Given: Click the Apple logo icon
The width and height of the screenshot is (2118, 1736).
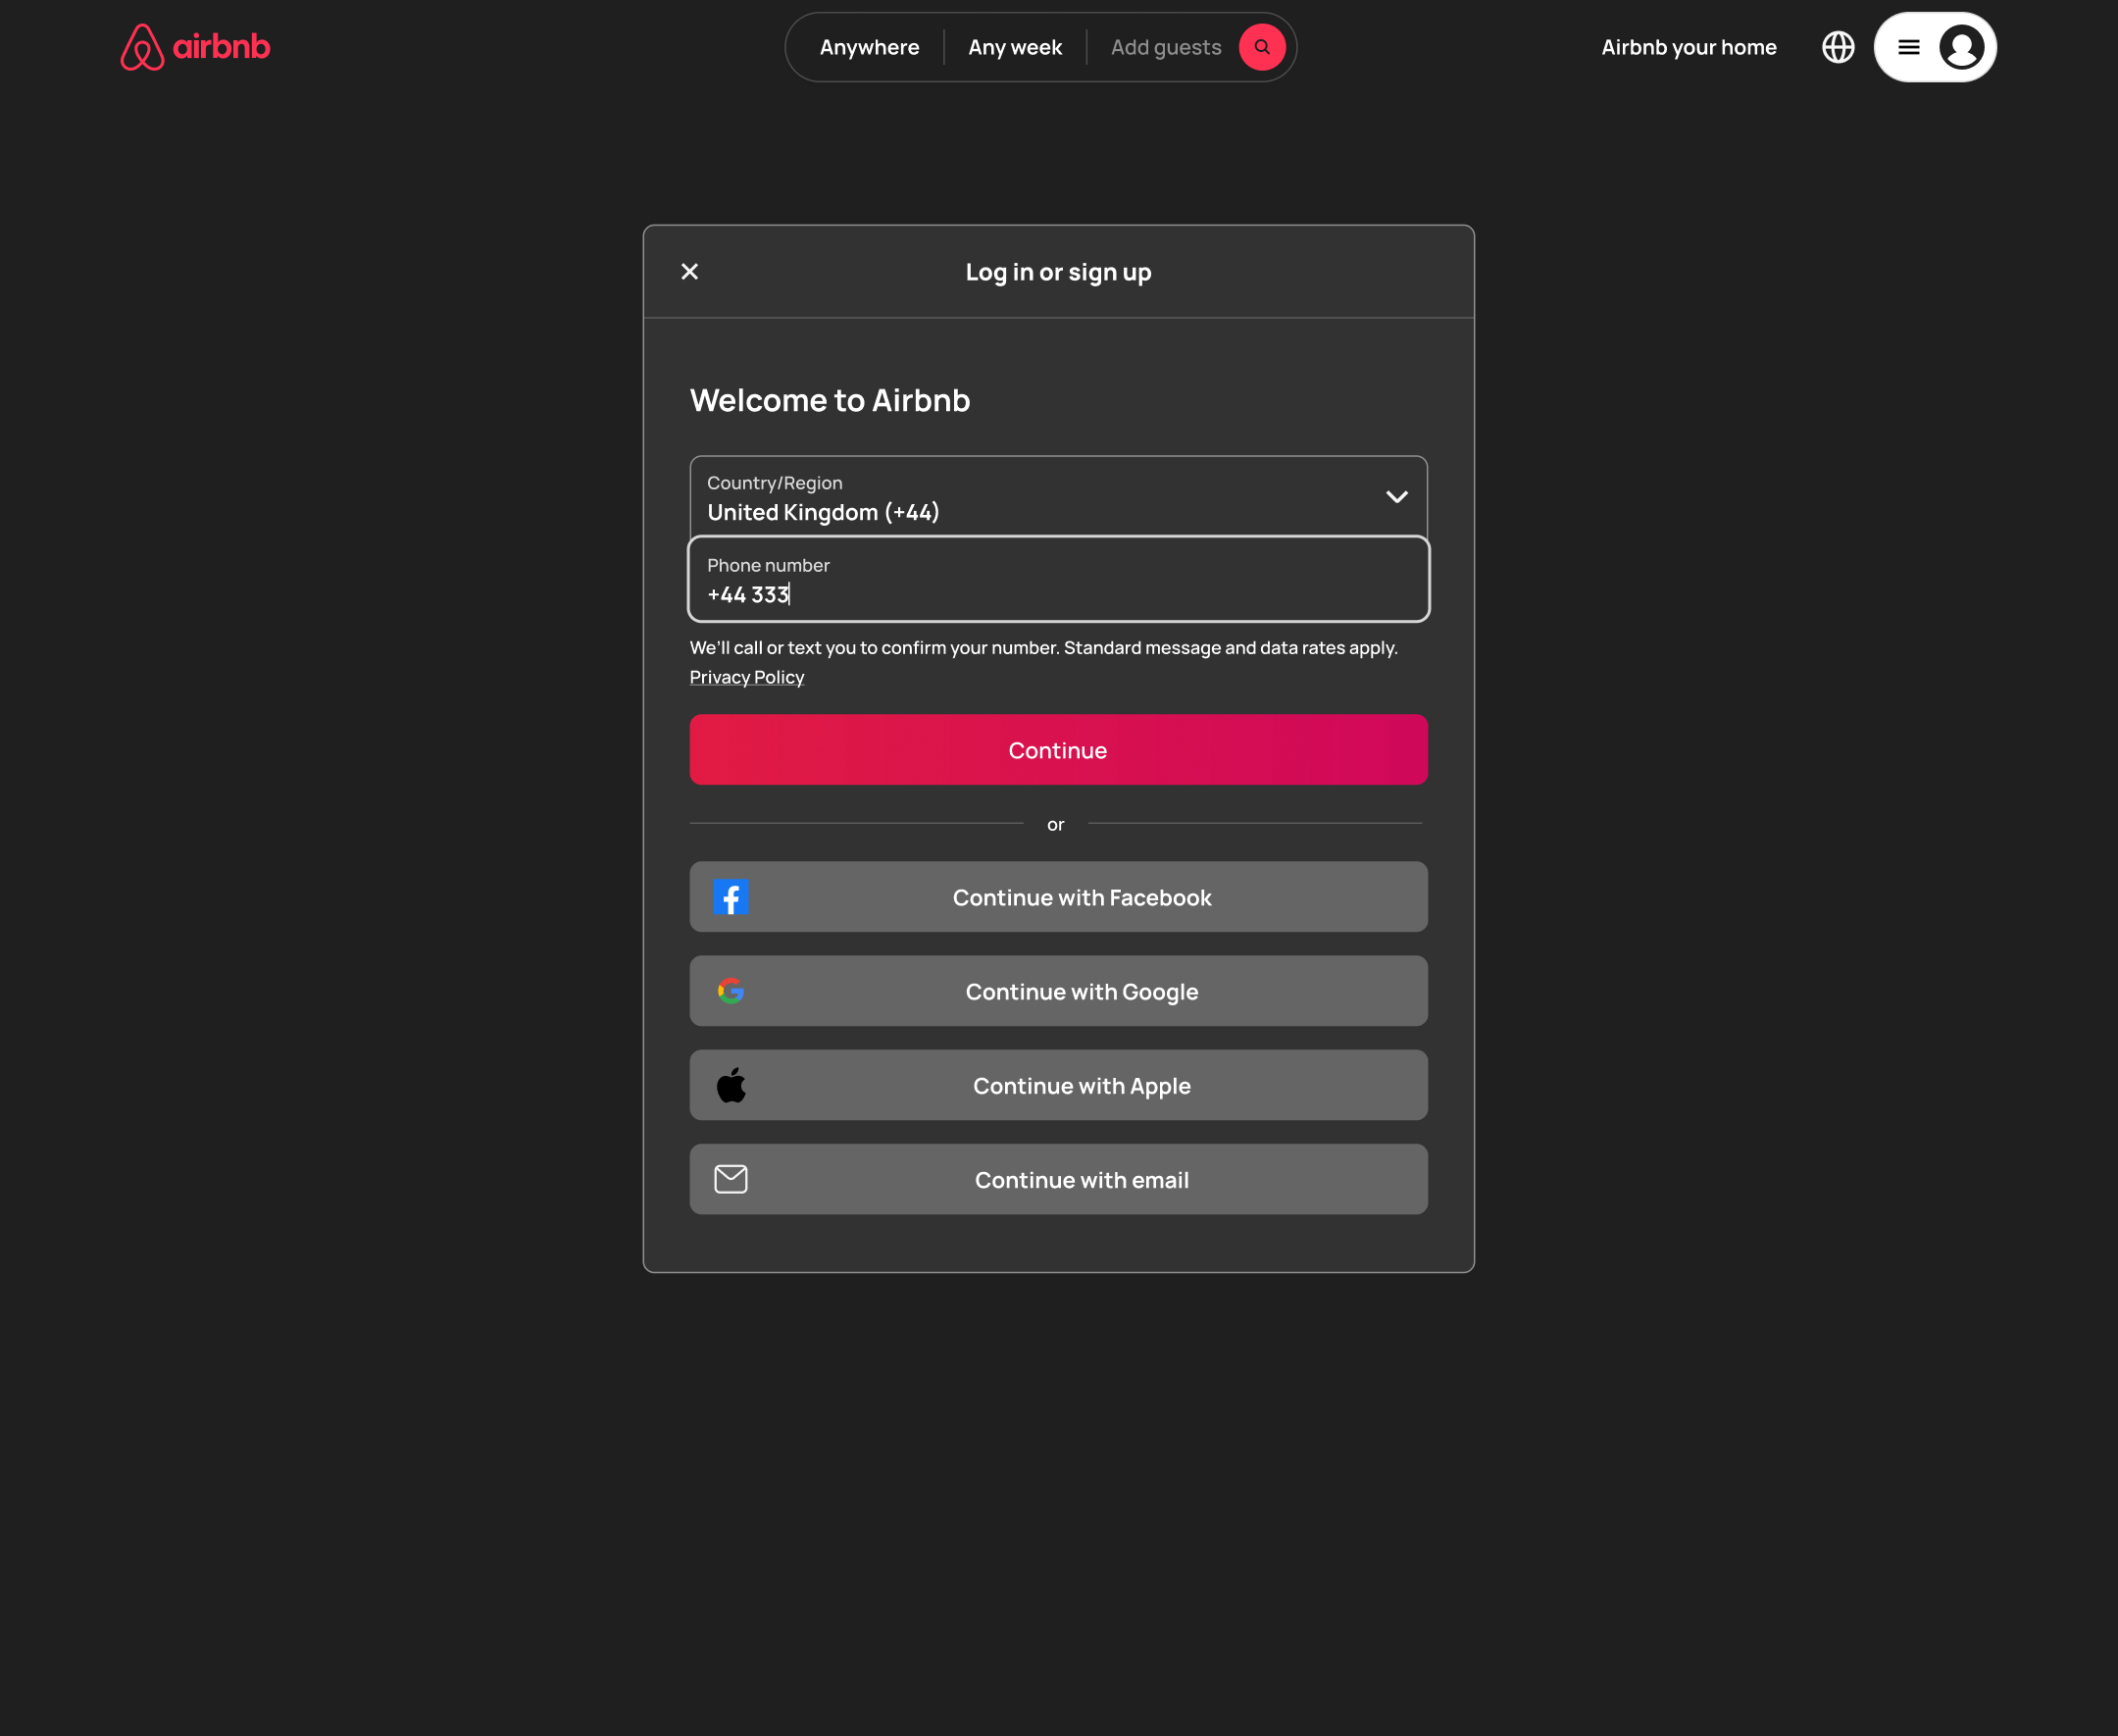Looking at the screenshot, I should pyautogui.click(x=731, y=1085).
